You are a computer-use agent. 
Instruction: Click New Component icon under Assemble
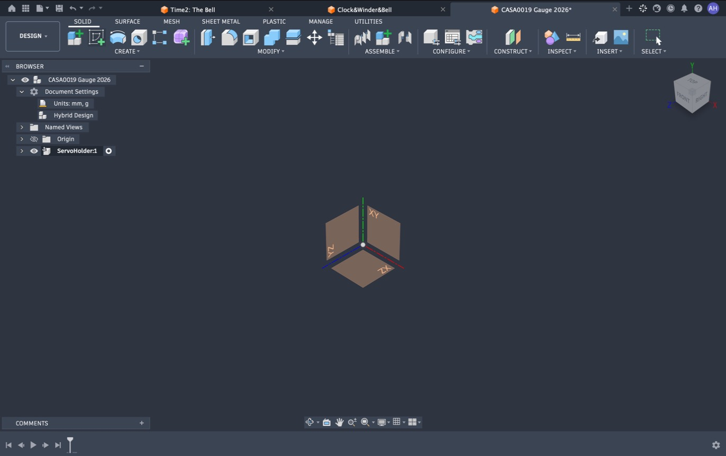tap(383, 37)
